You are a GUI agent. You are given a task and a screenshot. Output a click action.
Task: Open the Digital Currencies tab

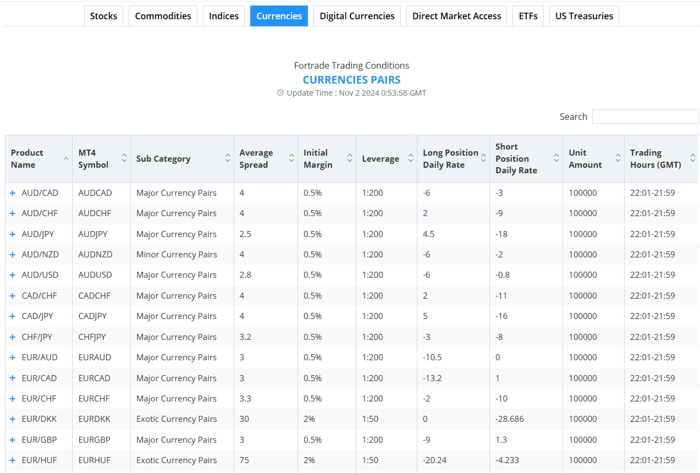point(357,16)
